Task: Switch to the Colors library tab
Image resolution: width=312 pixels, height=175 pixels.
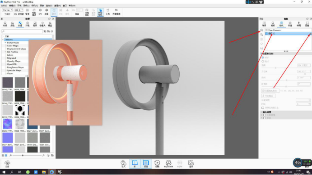Action: coord(12,24)
